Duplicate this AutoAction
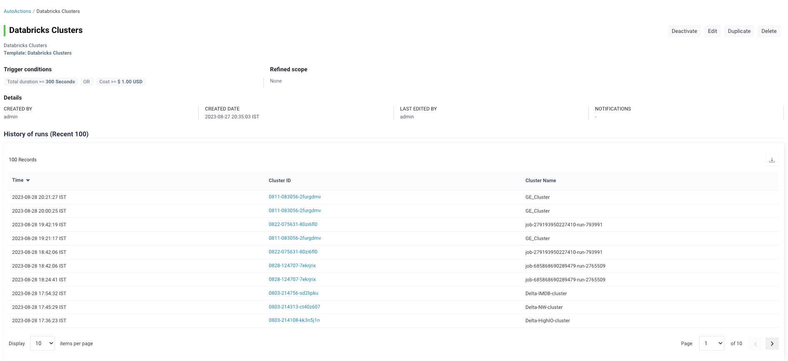788x361 pixels. coord(739,31)
